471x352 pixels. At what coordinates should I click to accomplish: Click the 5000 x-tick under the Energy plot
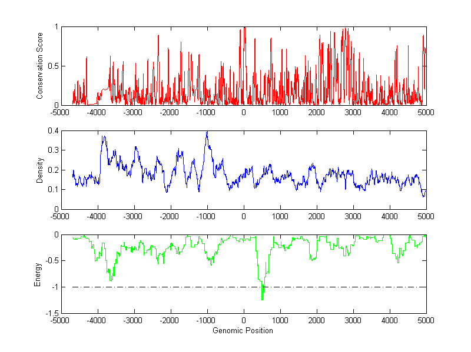(426, 321)
